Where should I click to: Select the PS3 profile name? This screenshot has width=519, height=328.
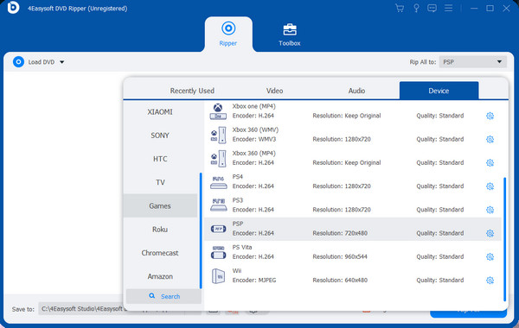point(238,200)
